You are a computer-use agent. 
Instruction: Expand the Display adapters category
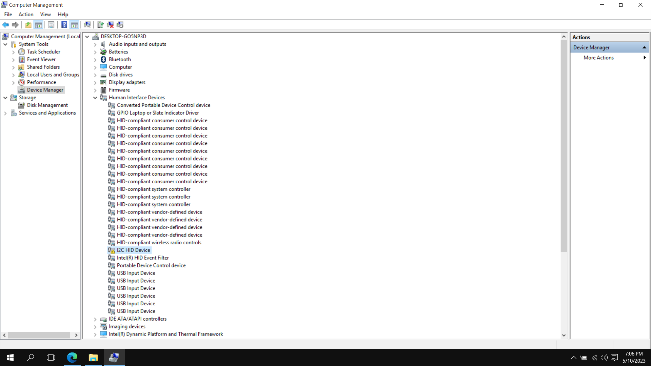(95, 82)
